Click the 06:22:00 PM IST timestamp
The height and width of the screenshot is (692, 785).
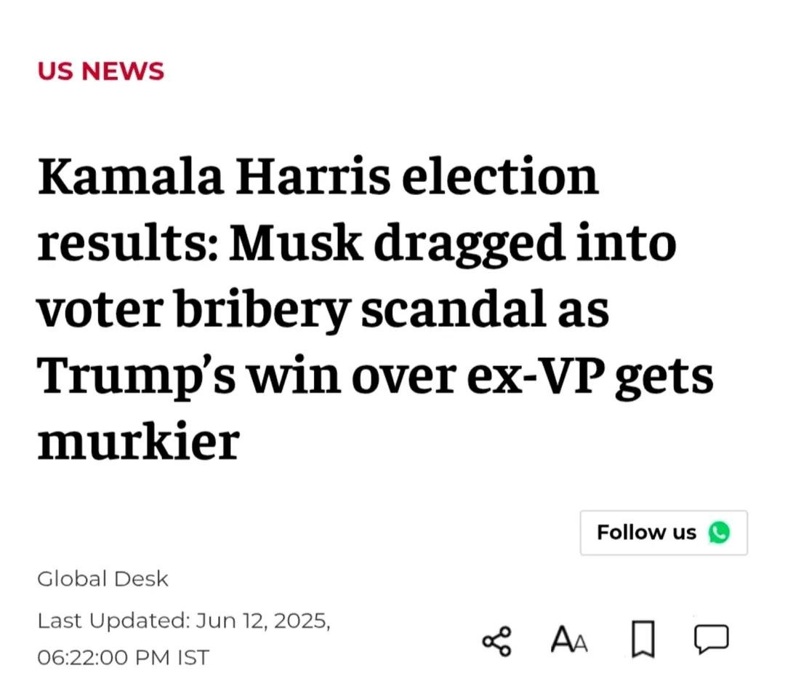pyautogui.click(x=123, y=657)
